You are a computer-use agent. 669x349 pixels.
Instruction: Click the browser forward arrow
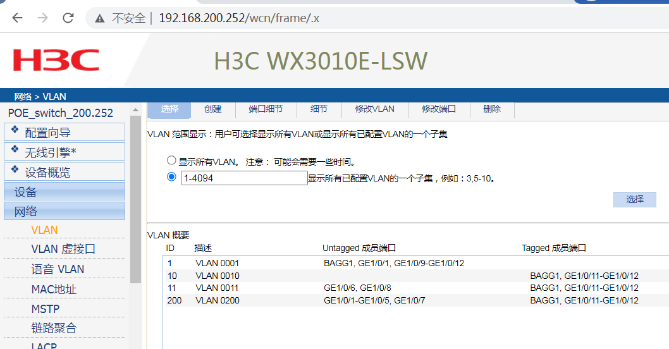pyautogui.click(x=42, y=18)
